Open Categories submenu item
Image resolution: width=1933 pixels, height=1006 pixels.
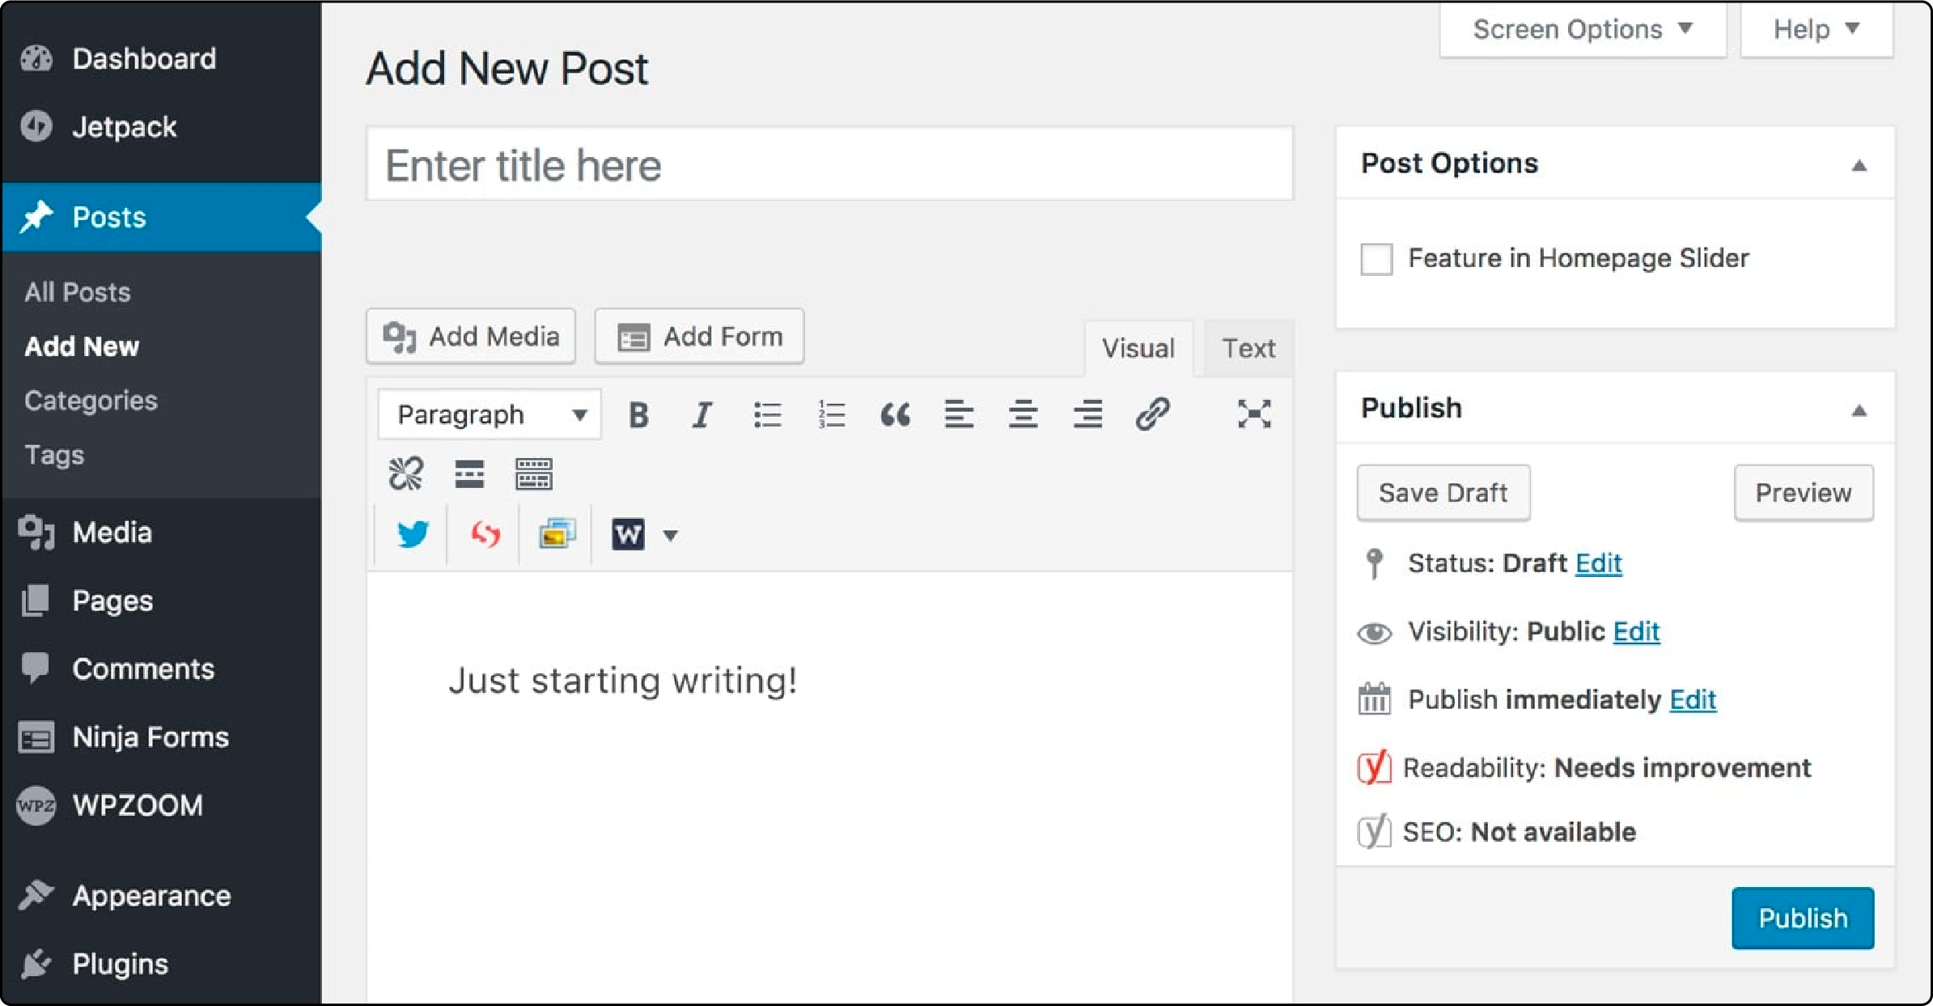[91, 401]
